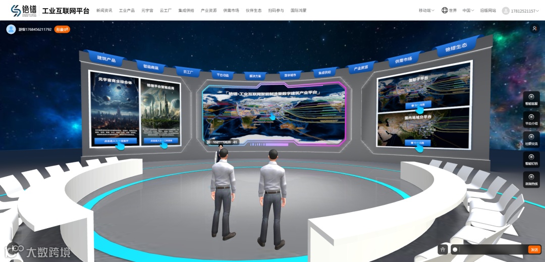Select the 解决方案 banner tab

pos(255,75)
